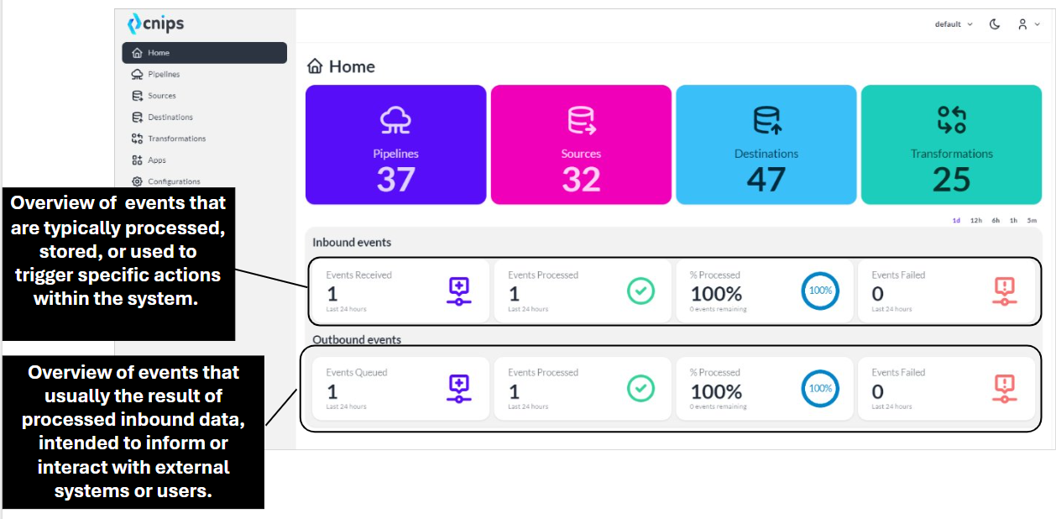Click the Outbound 100% progress ring
The height and width of the screenshot is (519, 1056).
pos(820,388)
